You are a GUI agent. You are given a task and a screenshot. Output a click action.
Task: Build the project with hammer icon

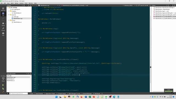[x=3, y=92]
